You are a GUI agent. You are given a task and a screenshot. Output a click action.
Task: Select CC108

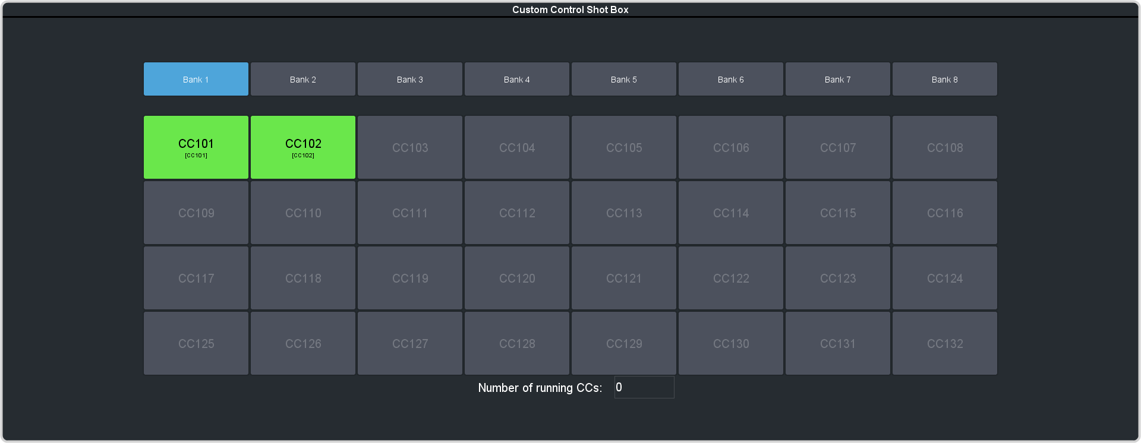pyautogui.click(x=945, y=147)
